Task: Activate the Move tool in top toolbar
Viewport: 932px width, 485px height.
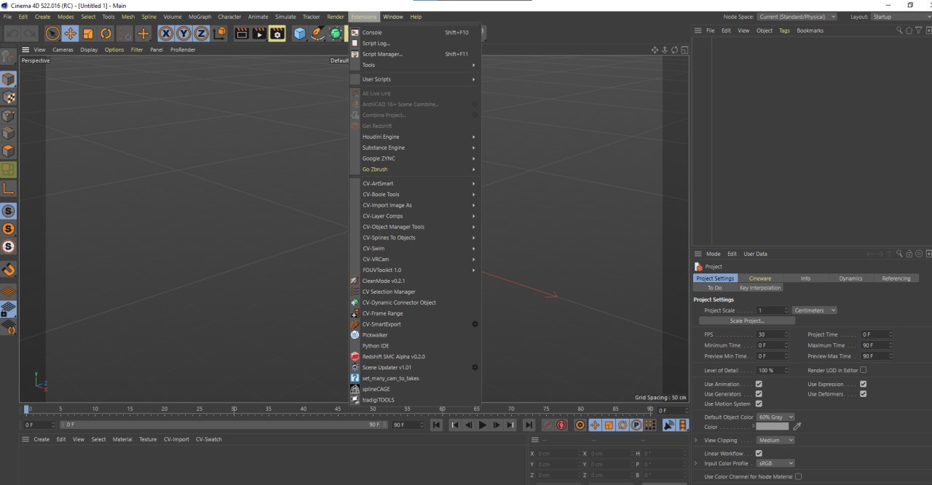Action: pyautogui.click(x=70, y=33)
